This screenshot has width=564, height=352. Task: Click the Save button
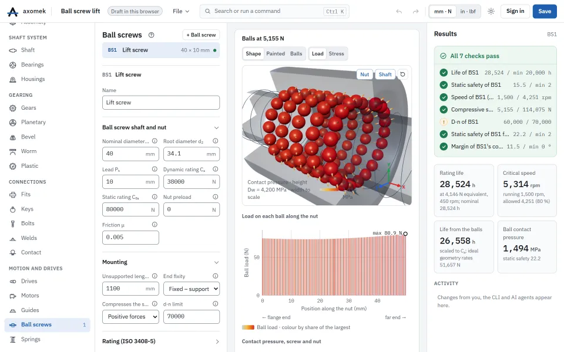(545, 12)
